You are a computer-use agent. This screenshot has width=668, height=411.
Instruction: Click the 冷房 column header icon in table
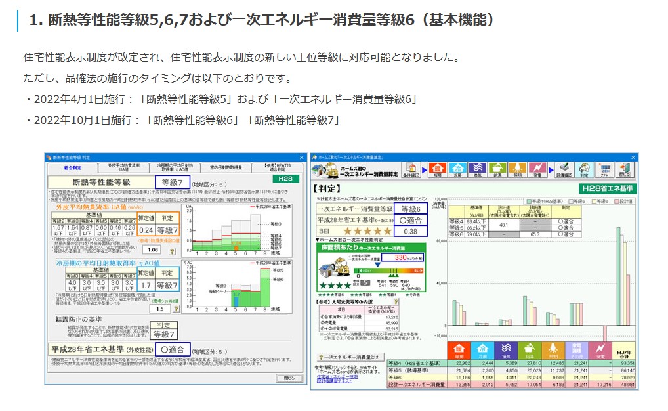(x=482, y=350)
